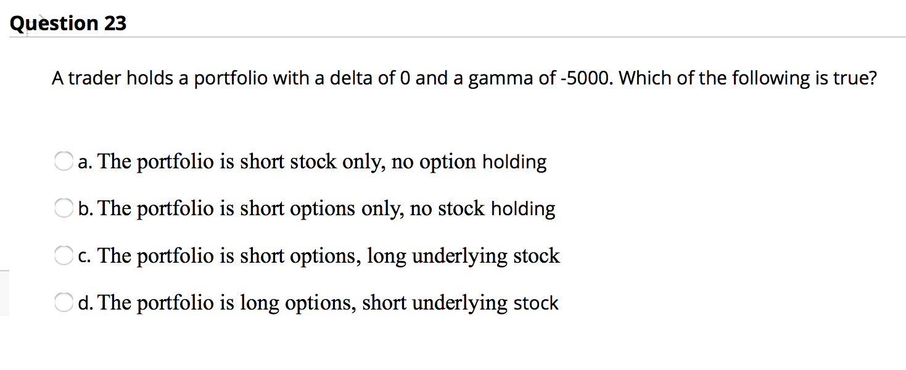Click the 'a.' letter label
The height and width of the screenshot is (370, 906).
pos(86,162)
